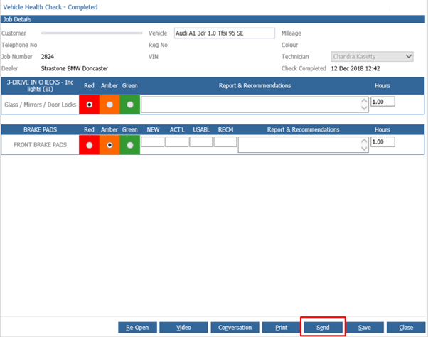Click the Send button

(x=323, y=327)
